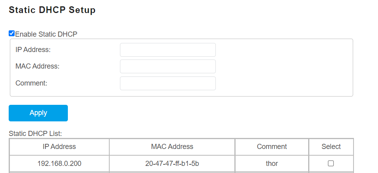This screenshot has height=173, width=378.
Task: Click into the MAC Address text box
Action: point(168,67)
